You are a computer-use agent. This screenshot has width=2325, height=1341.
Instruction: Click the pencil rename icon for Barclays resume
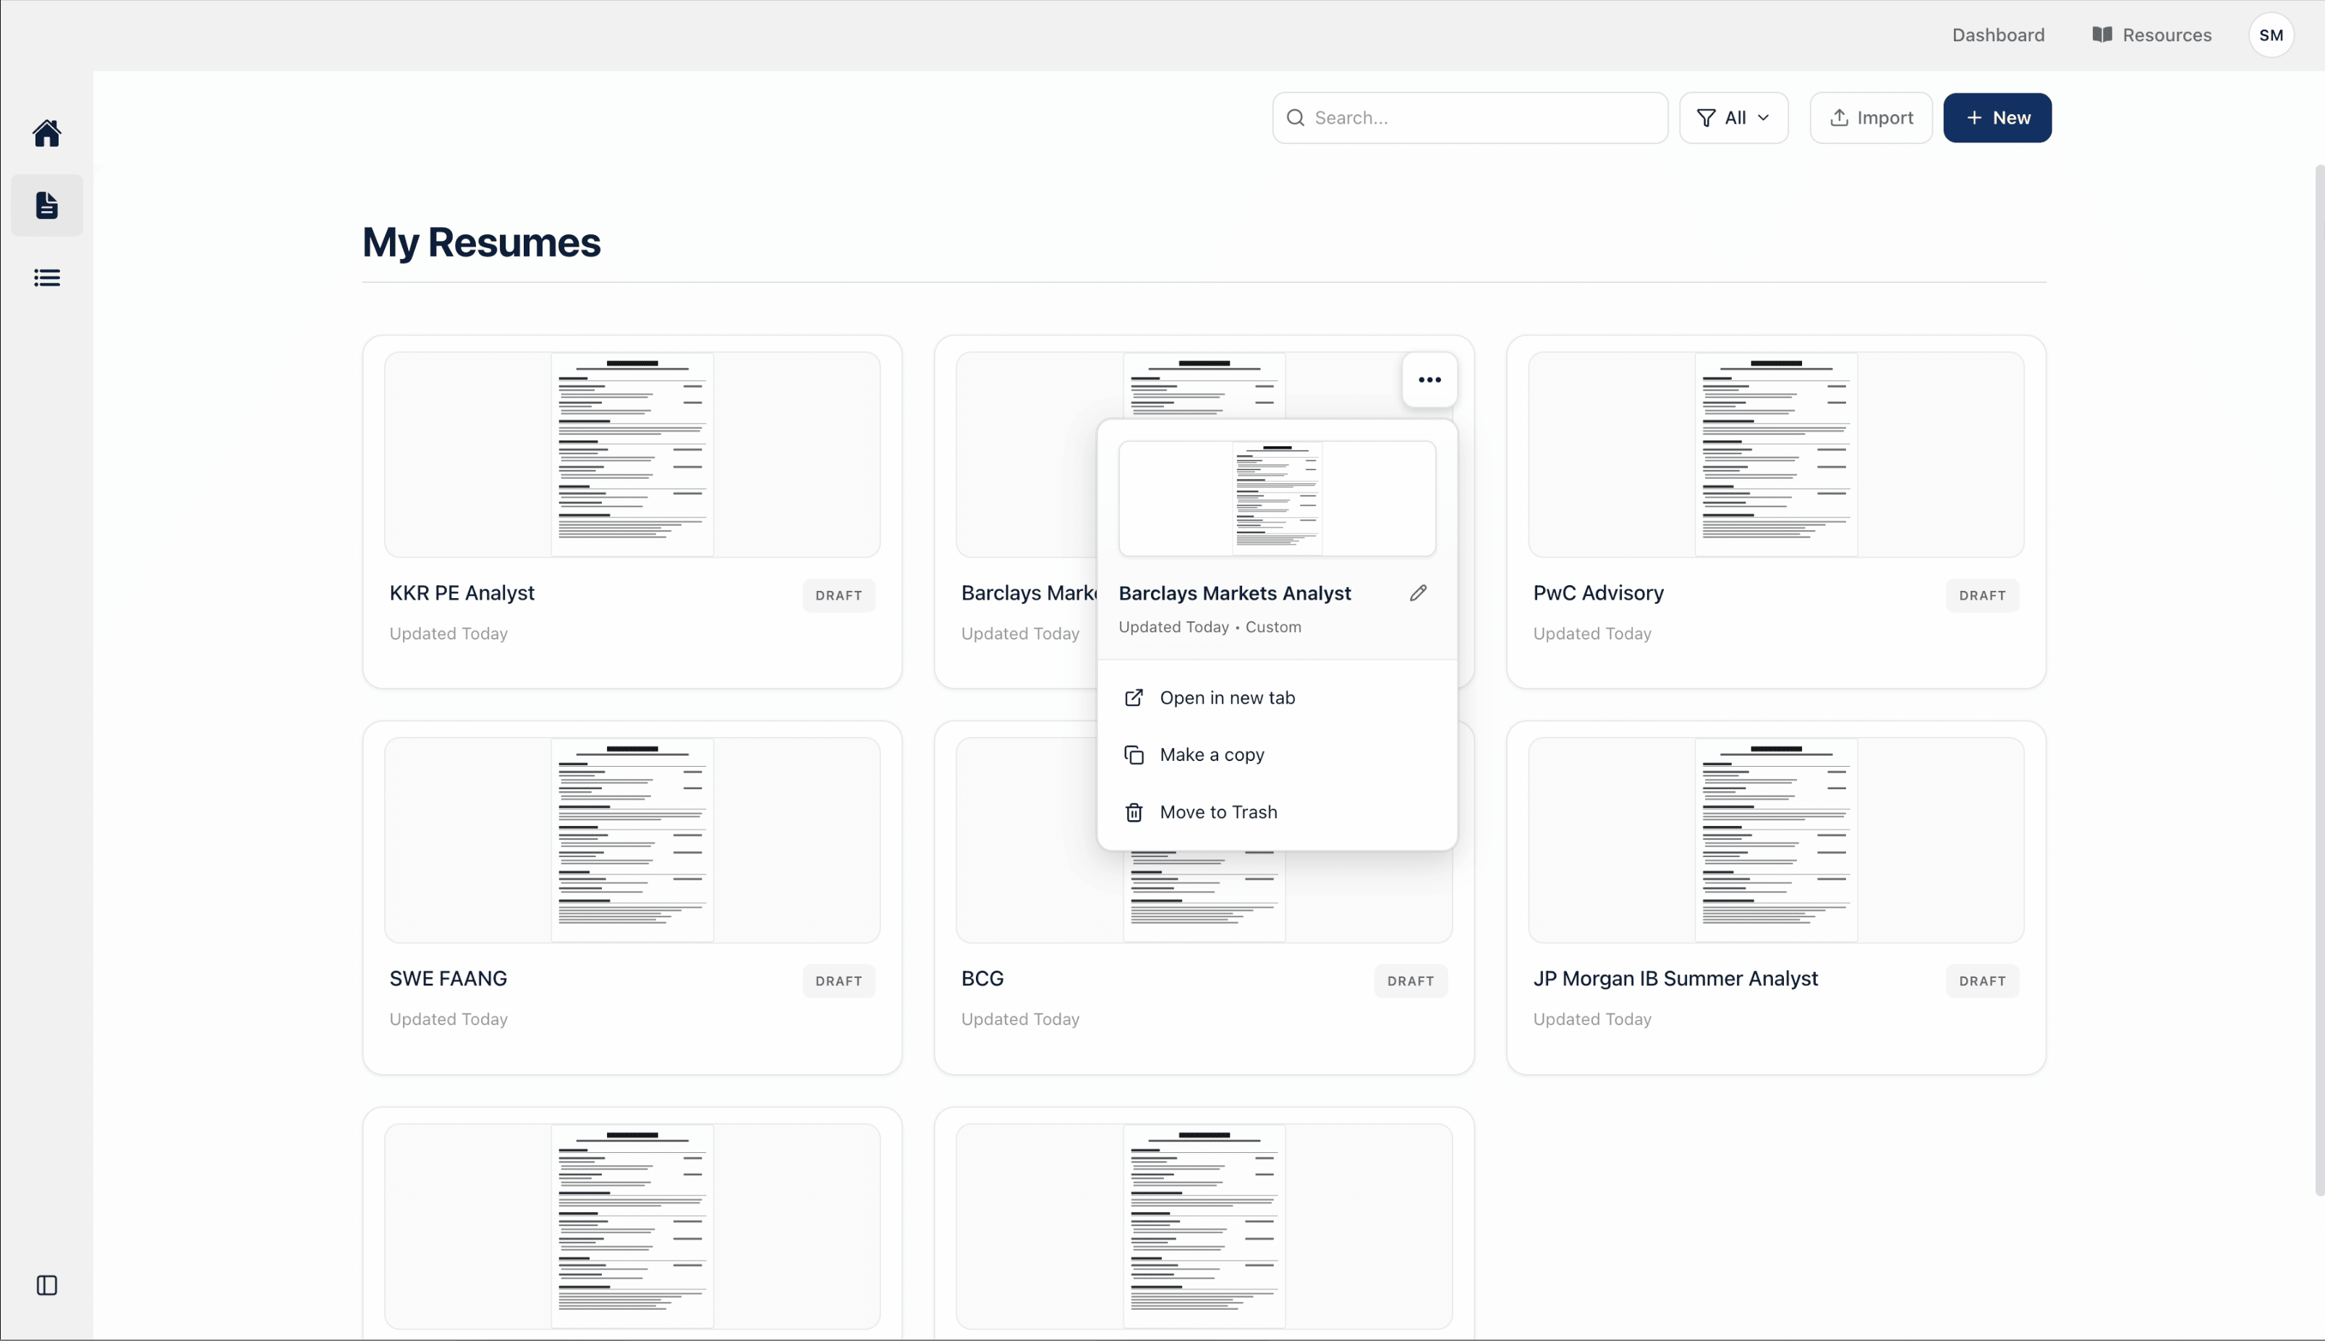point(1418,593)
